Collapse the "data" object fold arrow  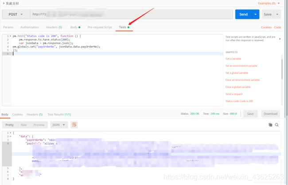(11, 136)
